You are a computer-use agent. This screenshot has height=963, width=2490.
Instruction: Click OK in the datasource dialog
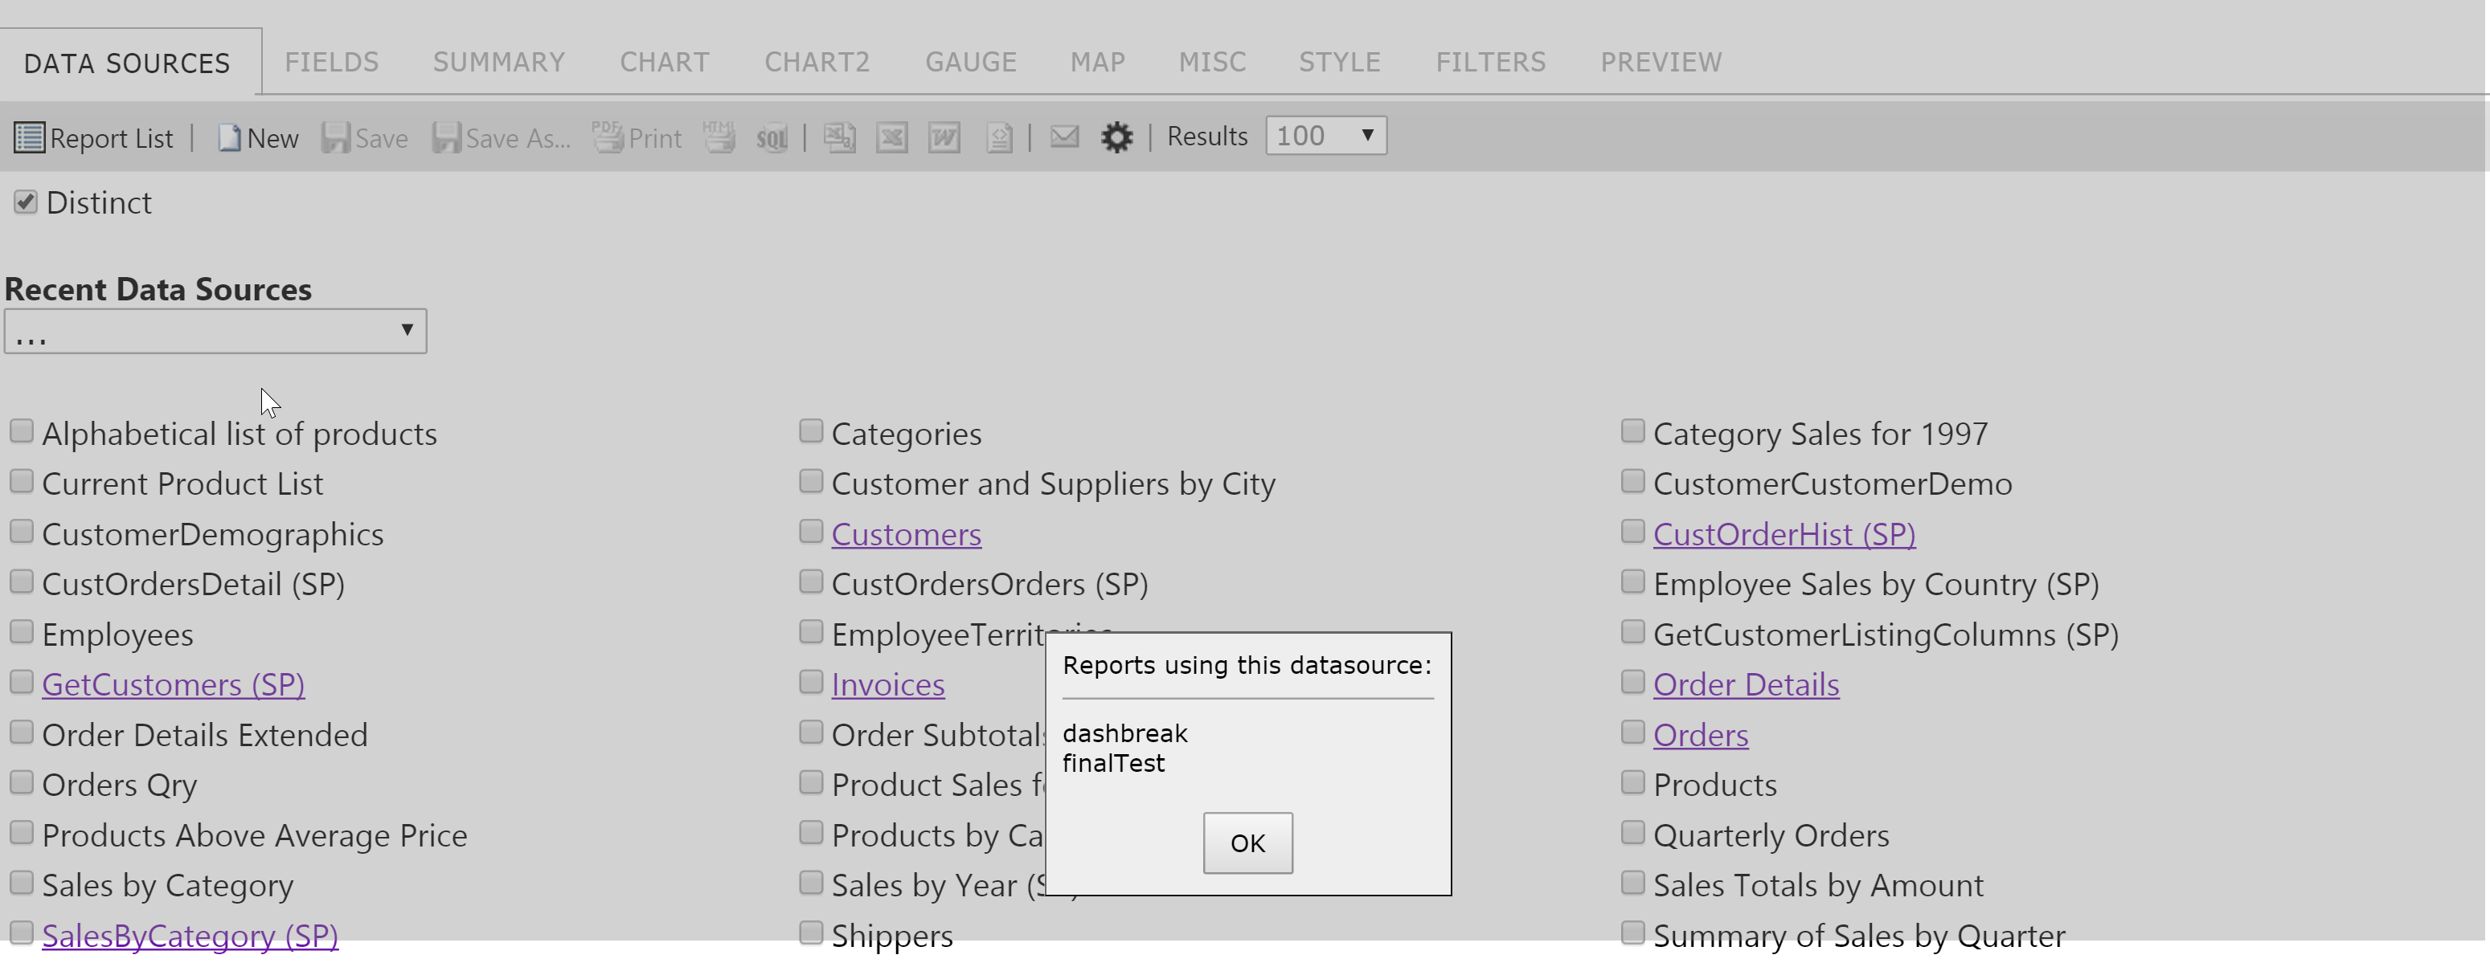(x=1247, y=843)
